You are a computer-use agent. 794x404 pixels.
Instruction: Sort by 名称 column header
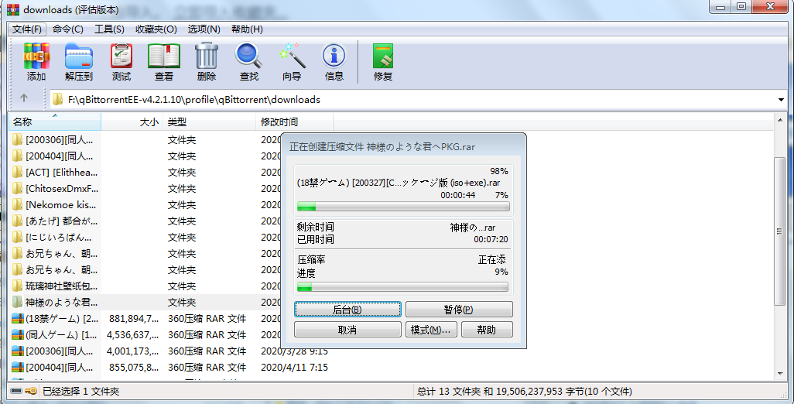coord(55,122)
